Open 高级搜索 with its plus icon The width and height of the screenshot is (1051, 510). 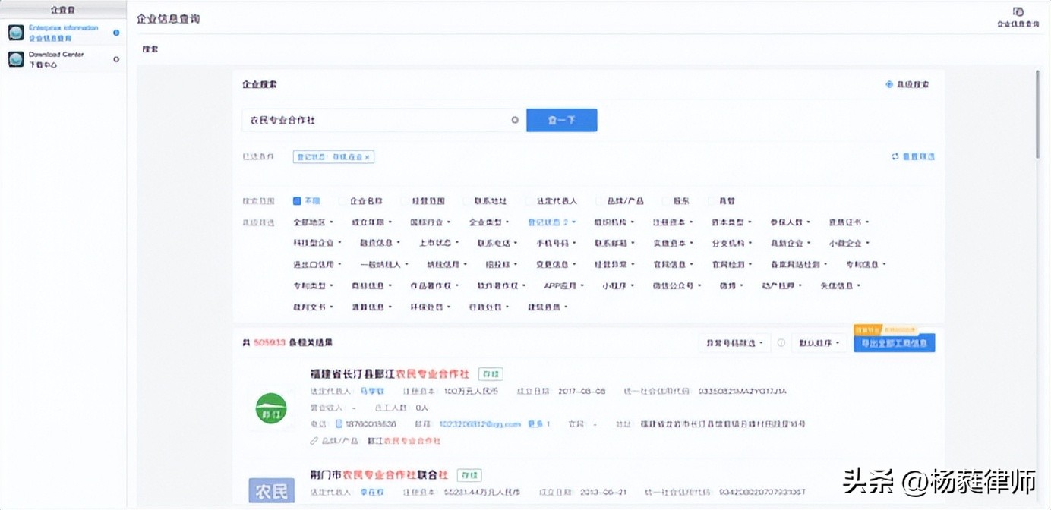pos(891,83)
